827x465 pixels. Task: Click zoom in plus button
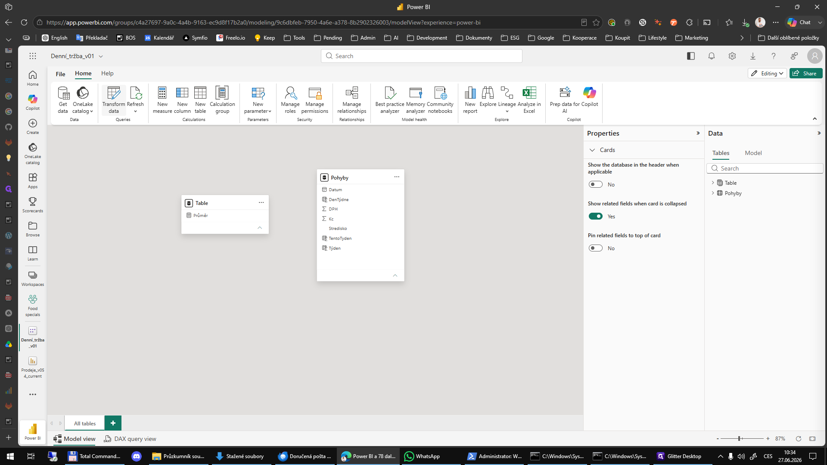click(768, 439)
